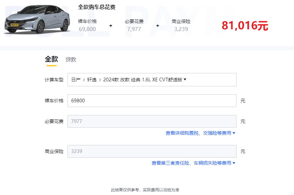This screenshot has width=294, height=195.
Task: Click the 裸车价格 input field showing 69800
Action: coord(152,101)
